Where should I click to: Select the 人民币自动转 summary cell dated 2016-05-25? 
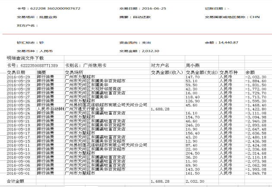[50, 109]
